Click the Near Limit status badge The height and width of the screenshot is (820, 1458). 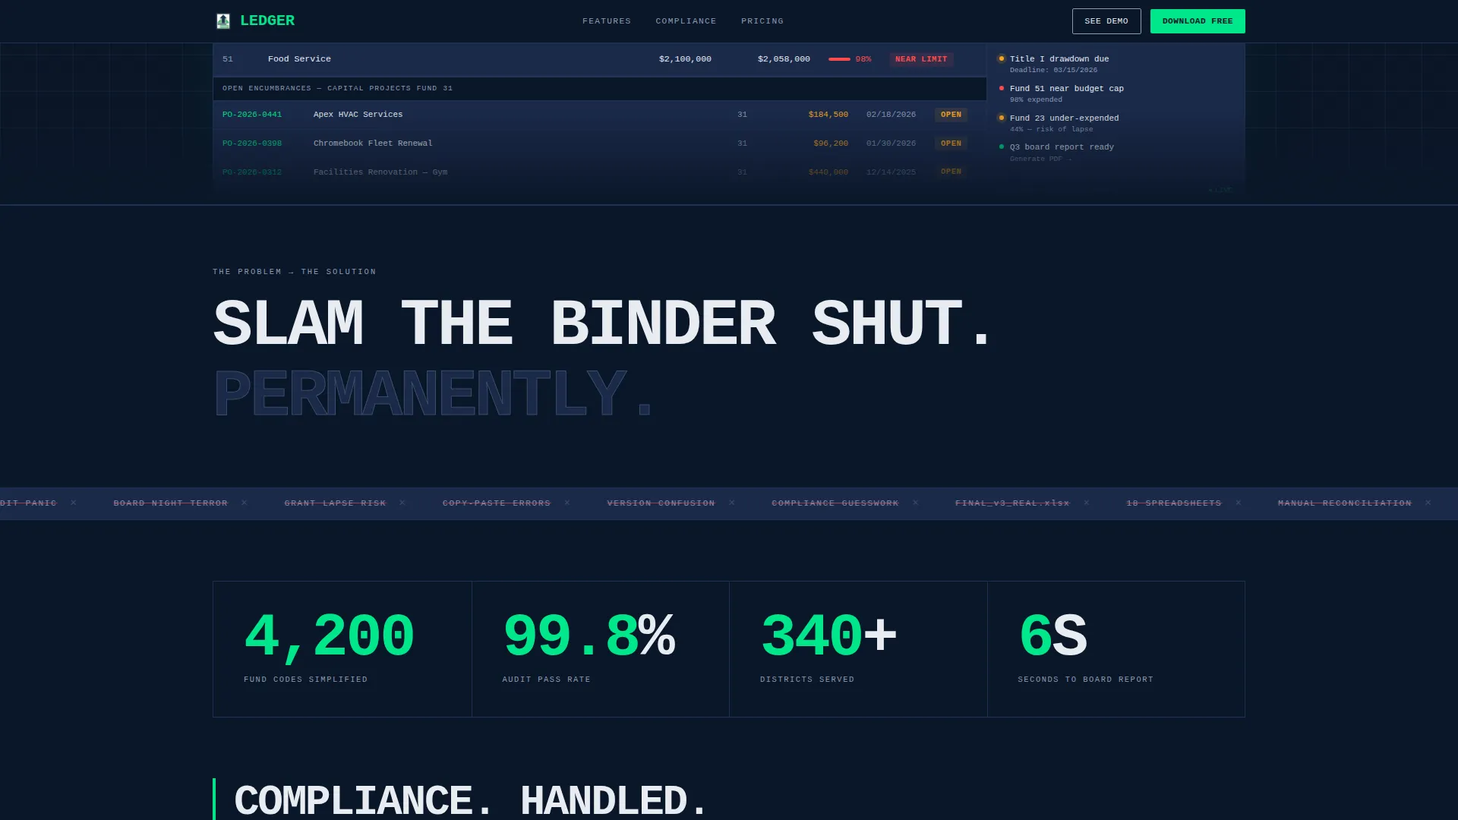921,59
